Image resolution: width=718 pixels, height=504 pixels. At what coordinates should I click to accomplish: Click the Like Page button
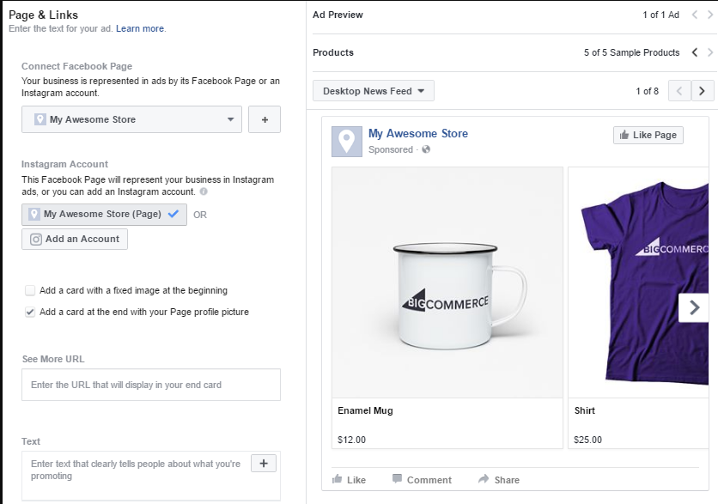click(648, 135)
